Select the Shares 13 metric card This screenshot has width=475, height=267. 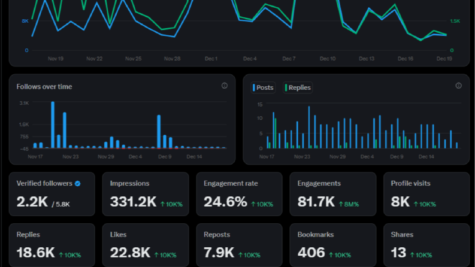pos(426,245)
